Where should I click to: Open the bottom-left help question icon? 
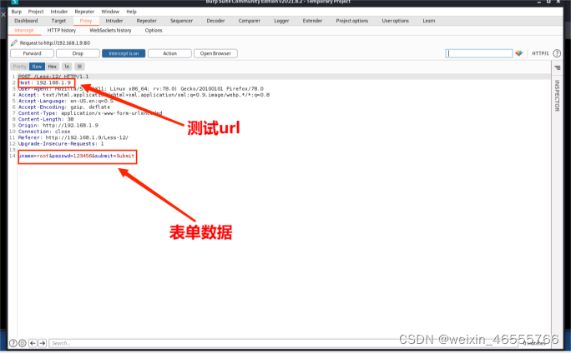point(13,343)
